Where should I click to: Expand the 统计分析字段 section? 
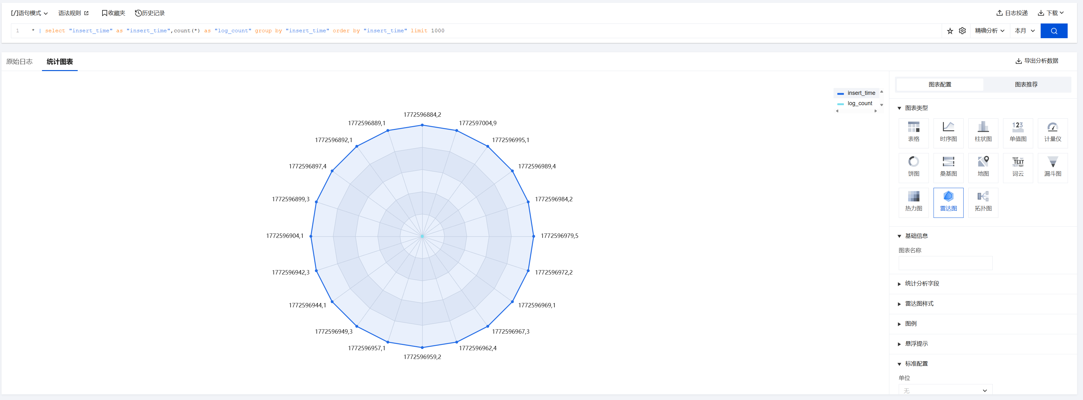tap(922, 283)
